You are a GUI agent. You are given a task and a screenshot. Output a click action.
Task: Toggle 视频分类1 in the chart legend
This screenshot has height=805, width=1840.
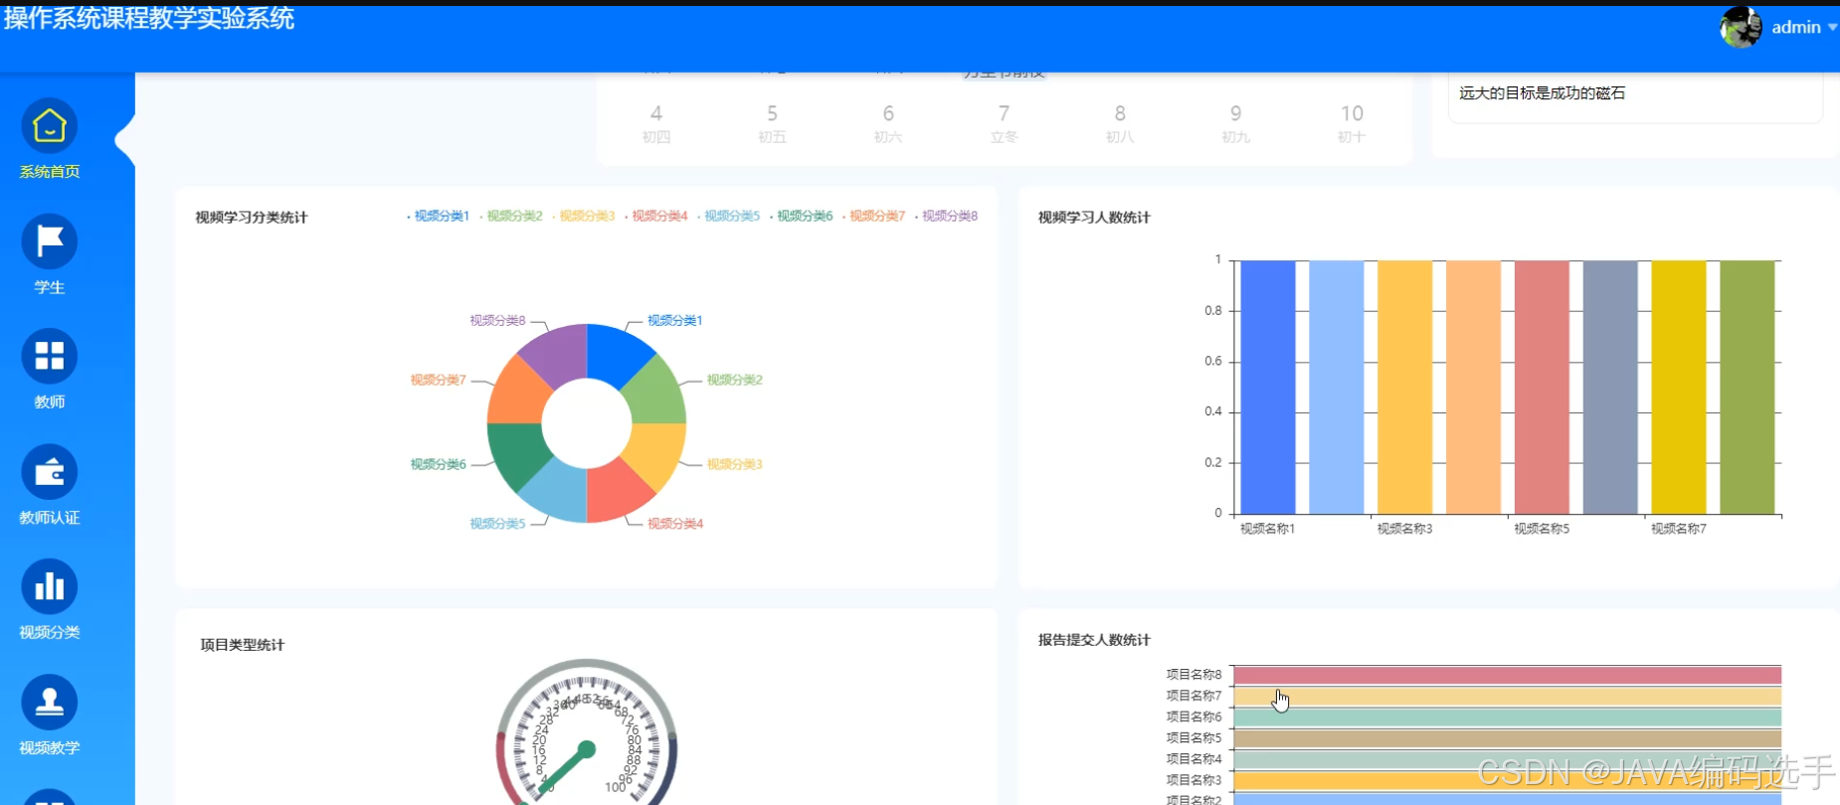tap(438, 216)
